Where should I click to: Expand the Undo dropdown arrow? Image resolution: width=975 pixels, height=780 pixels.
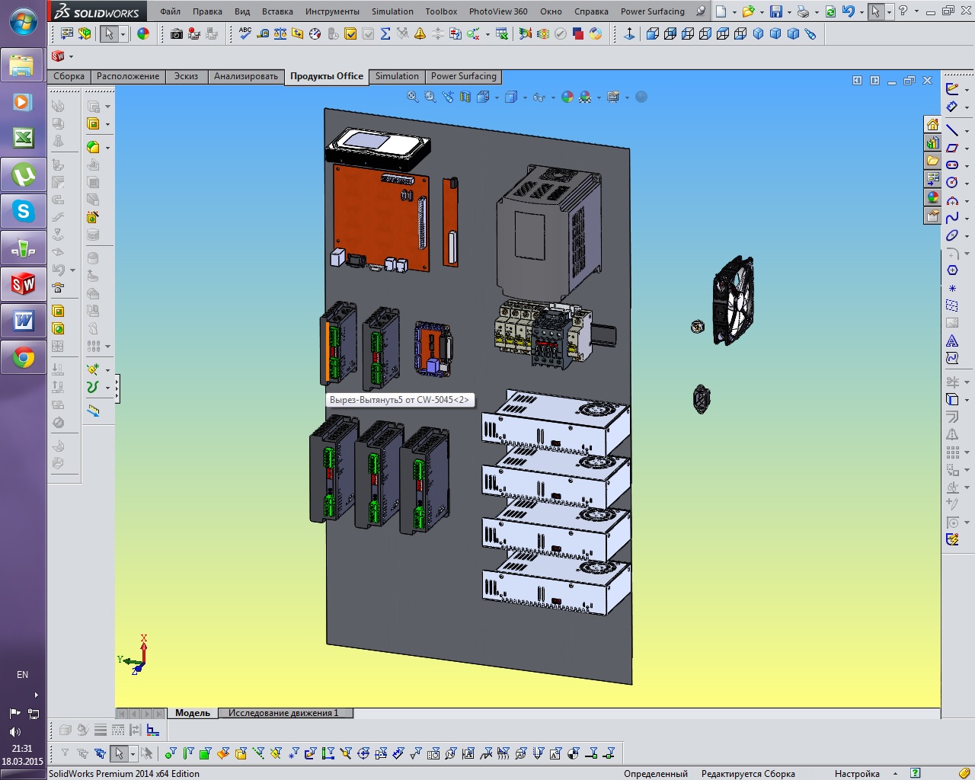pyautogui.click(x=862, y=12)
